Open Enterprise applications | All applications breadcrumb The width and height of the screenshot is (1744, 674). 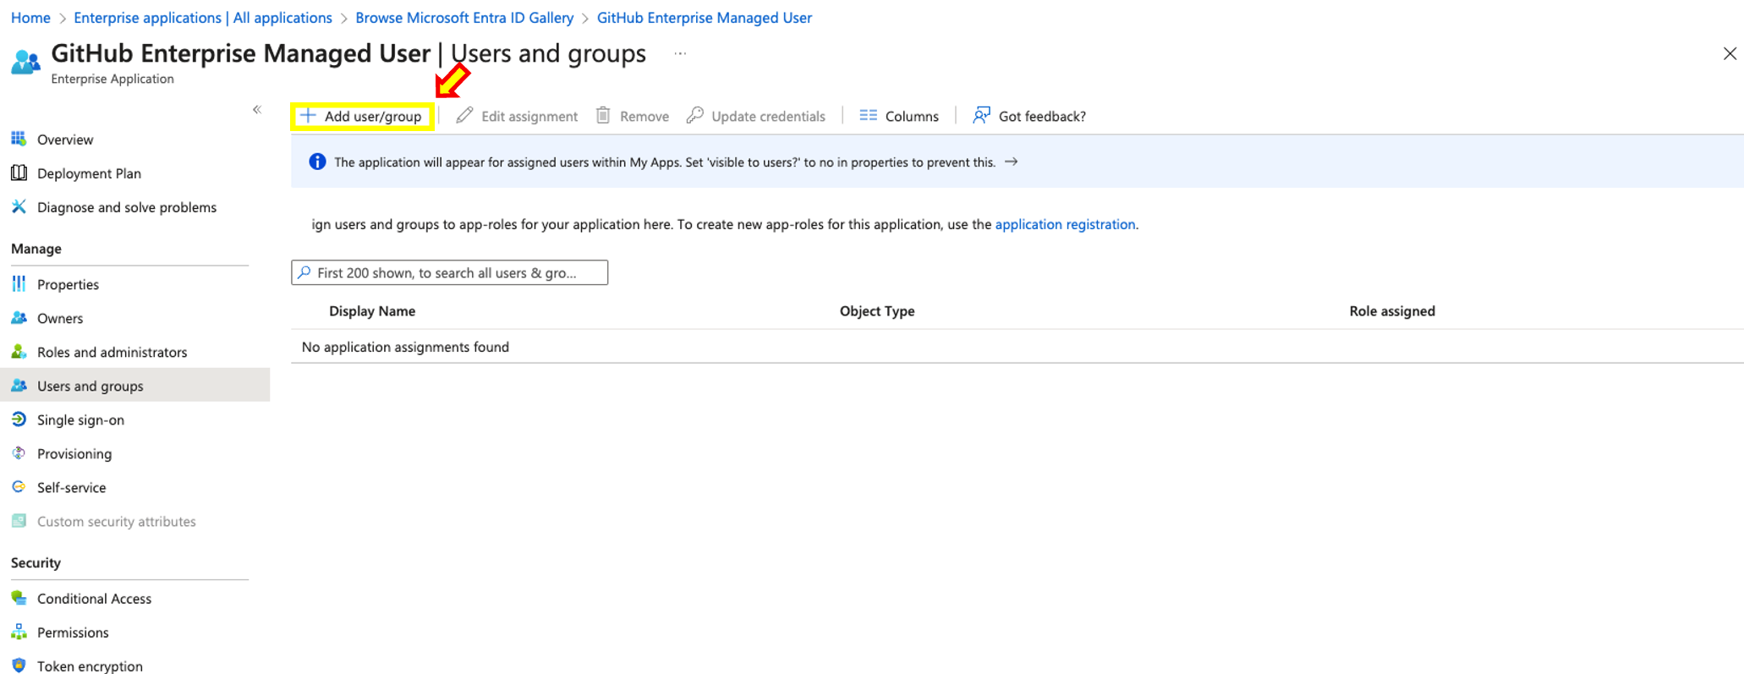point(203,18)
